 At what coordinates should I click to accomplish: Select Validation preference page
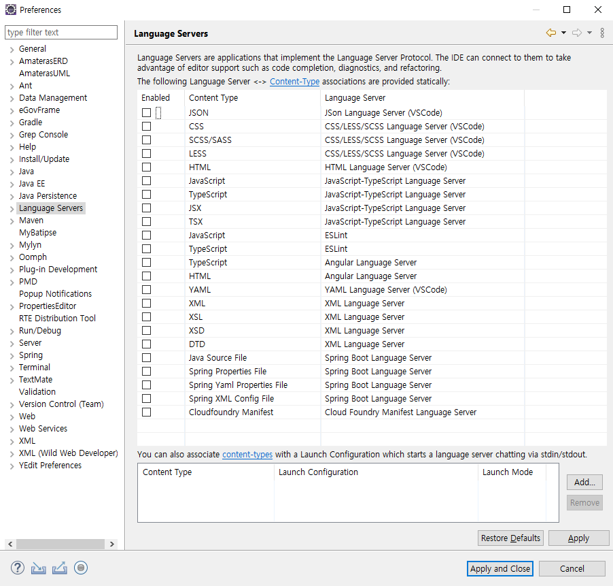pyautogui.click(x=37, y=391)
